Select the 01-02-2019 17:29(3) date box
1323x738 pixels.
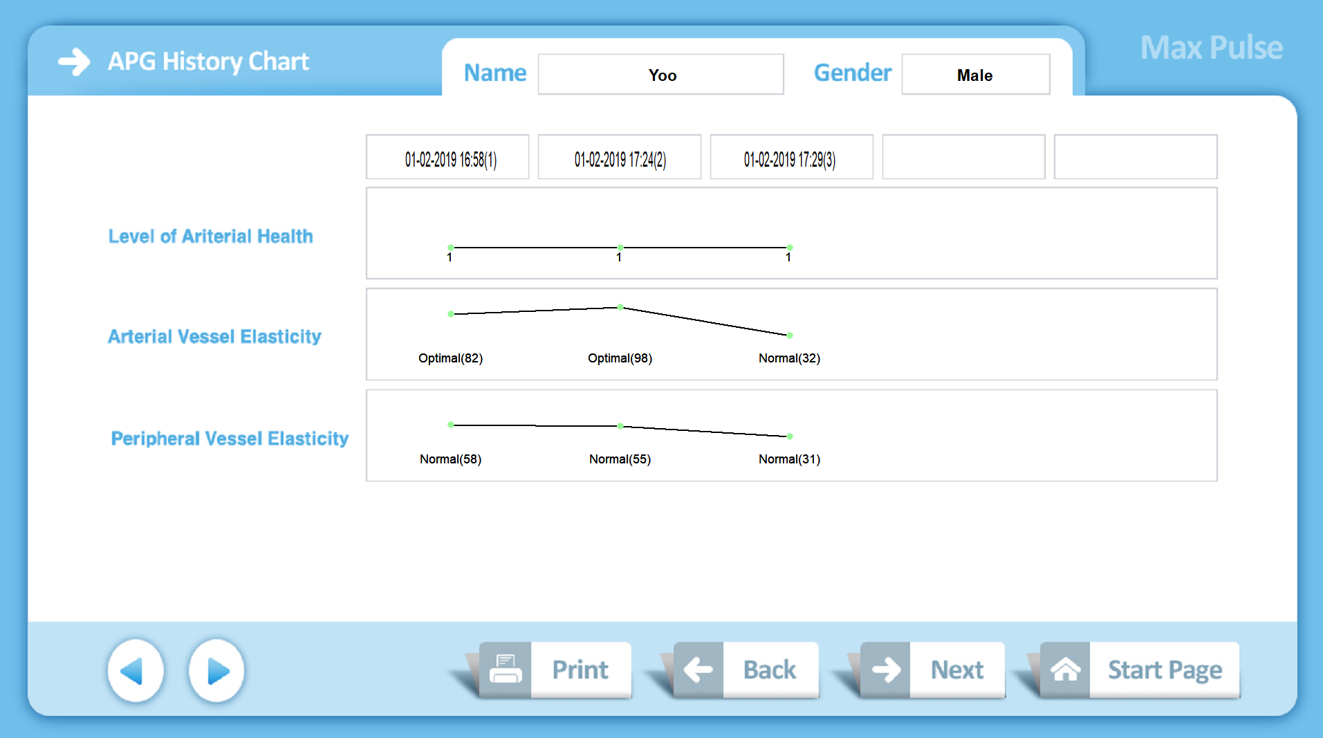791,158
